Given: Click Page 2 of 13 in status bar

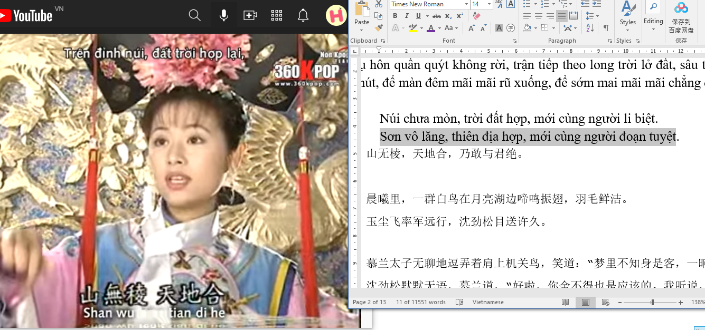Looking at the screenshot, I should [x=369, y=302].
